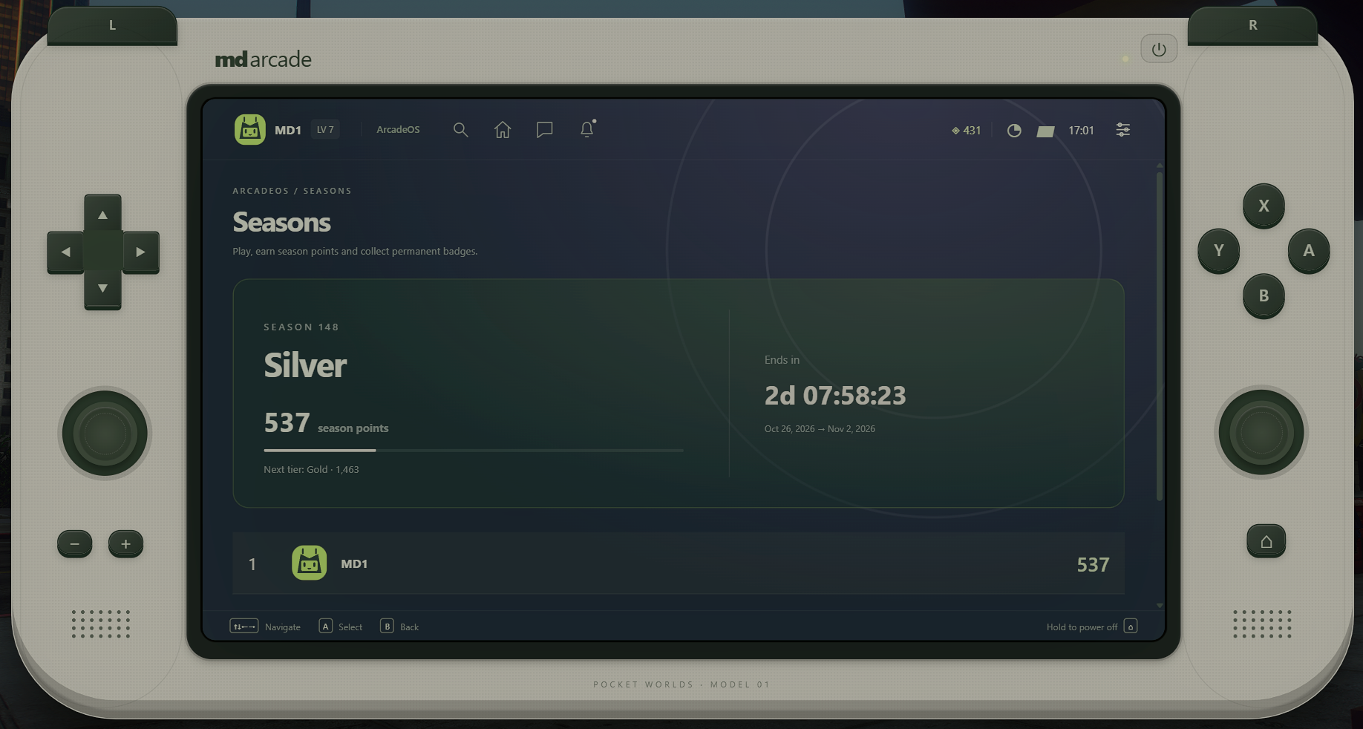
Task: Click the left analog stick
Action: click(x=105, y=434)
